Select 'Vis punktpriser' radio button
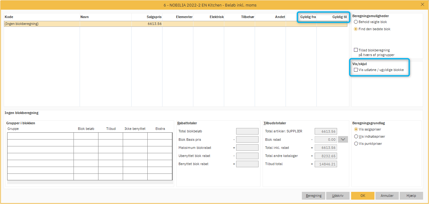Screen dimensions: 429x204 356,144
